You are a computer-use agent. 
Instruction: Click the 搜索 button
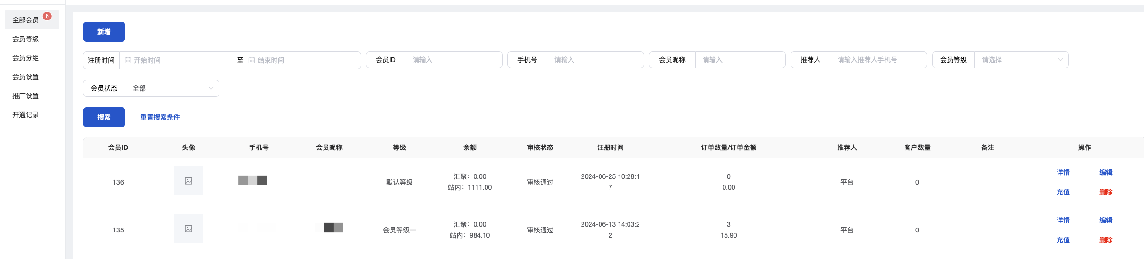pos(104,117)
